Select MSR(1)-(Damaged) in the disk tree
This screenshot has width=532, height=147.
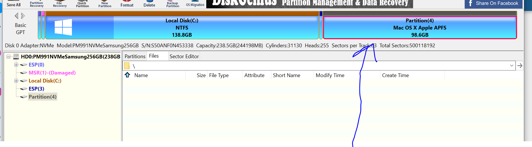(52, 72)
